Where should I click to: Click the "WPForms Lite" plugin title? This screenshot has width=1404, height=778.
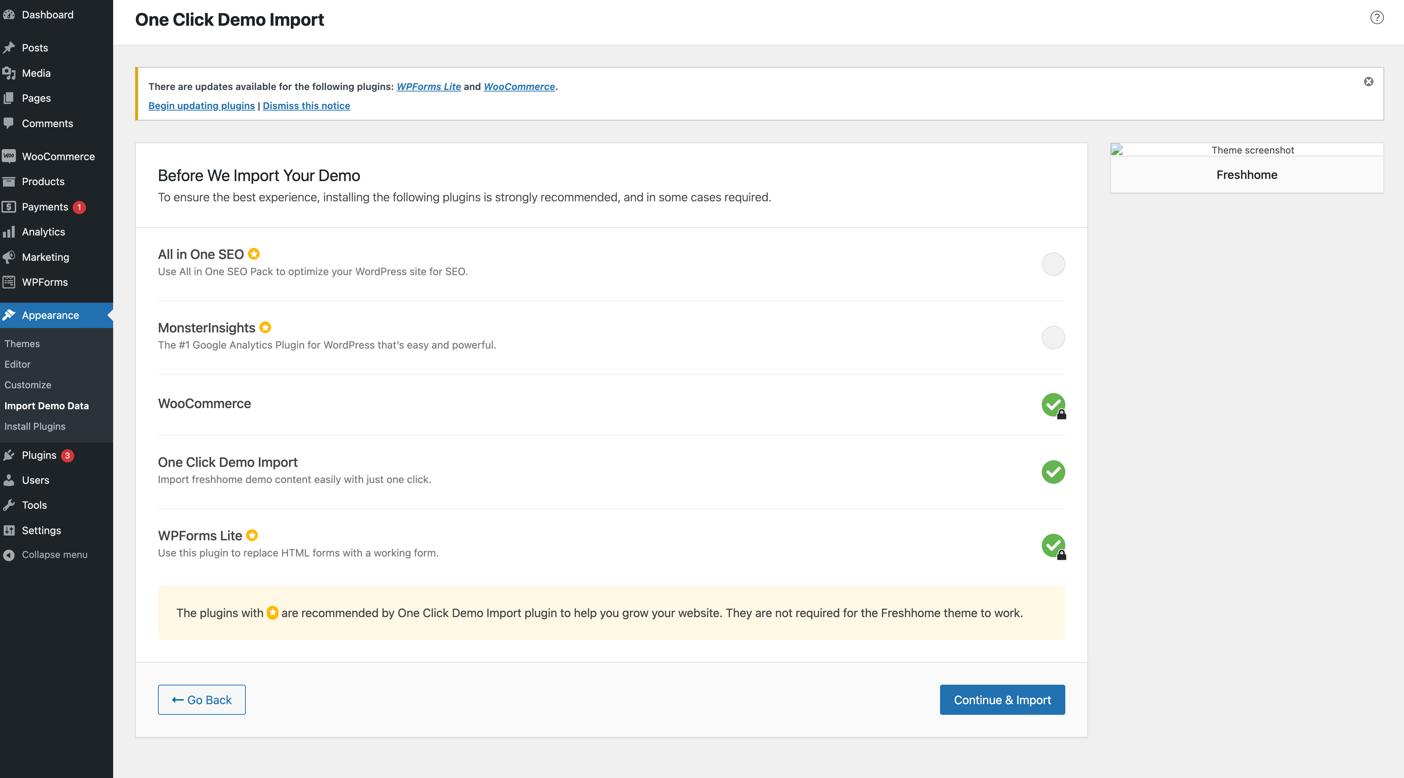[x=200, y=536]
